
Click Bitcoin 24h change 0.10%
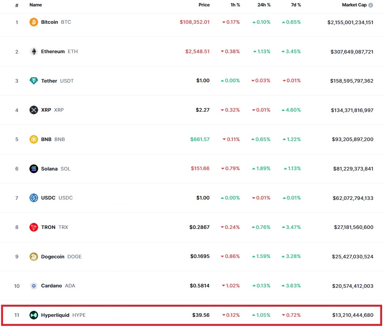[261, 22]
